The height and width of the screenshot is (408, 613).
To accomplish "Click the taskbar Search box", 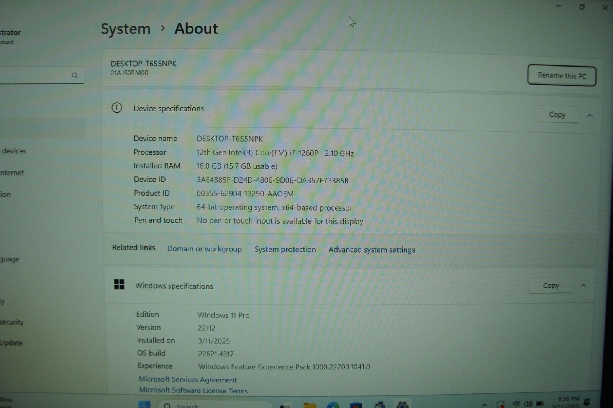I will (x=216, y=405).
